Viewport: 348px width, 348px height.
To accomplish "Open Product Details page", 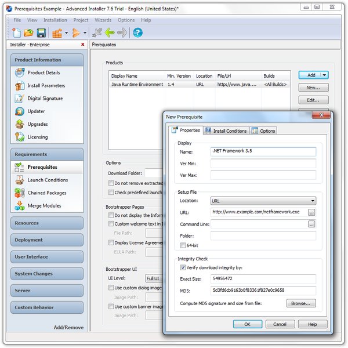I will tap(43, 72).
